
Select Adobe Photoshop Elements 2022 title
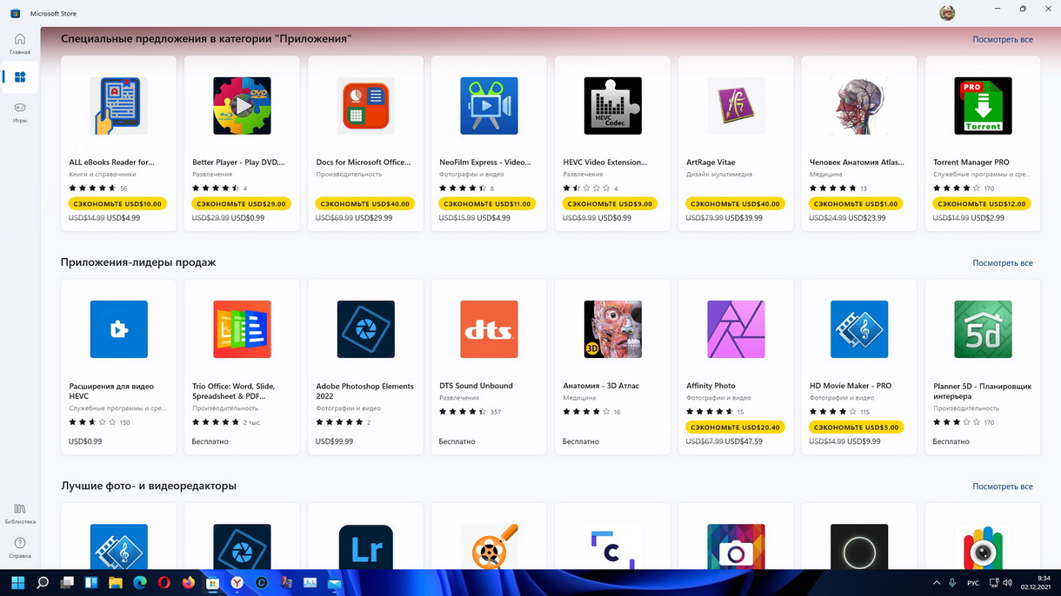pos(365,391)
